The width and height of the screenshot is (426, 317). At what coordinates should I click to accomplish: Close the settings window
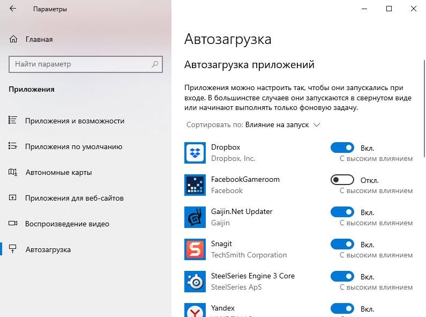[414, 9]
